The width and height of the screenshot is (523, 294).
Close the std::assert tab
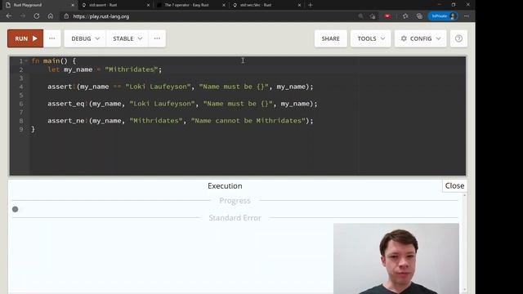click(x=148, y=5)
